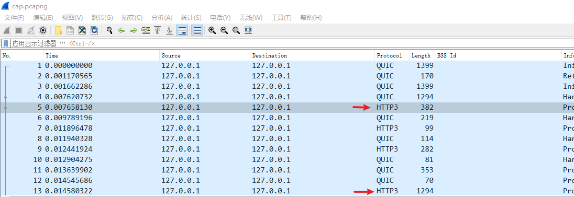Toggle packet list colorization rules
The image size is (574, 197).
197,30
